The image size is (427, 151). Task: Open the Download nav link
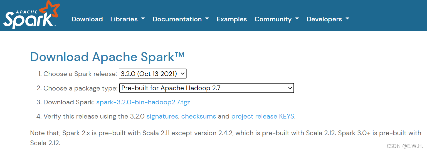[87, 19]
